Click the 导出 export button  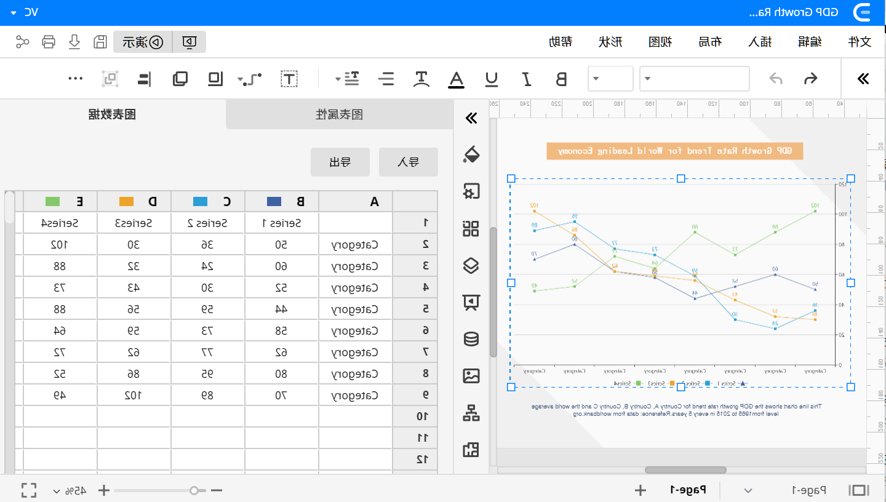click(340, 162)
